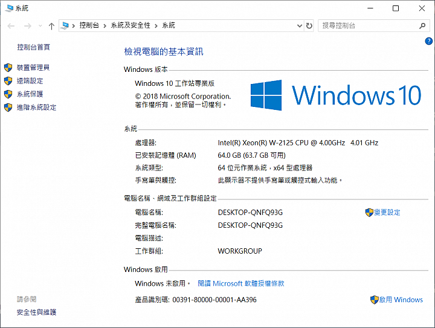Screen dimensions: 435x328
Task: Click shield icon beside 系統保護
Action: tap(8, 94)
